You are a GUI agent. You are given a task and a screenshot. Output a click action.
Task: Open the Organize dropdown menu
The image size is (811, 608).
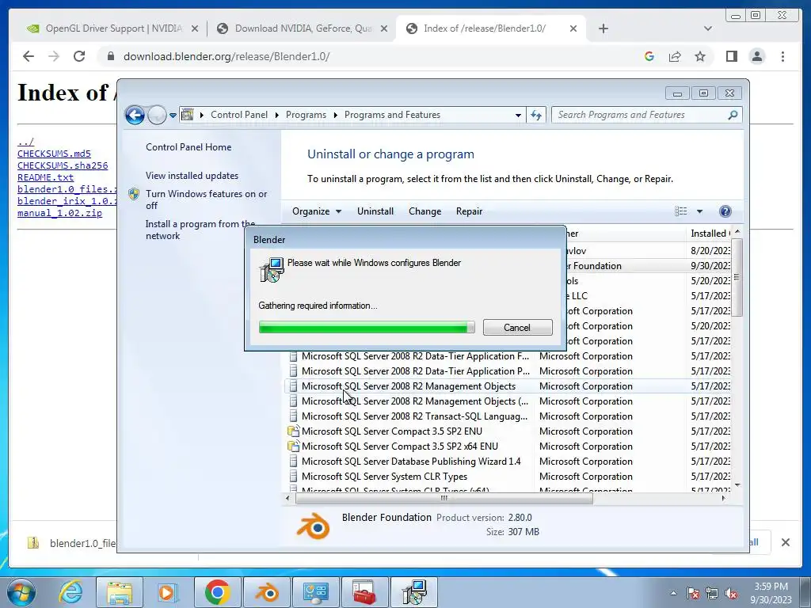317,211
